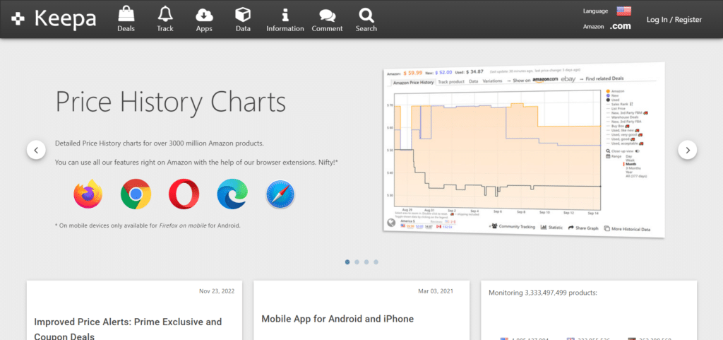Click the 'Nov 23, 2022' date
Screen dimensions: 723x340
point(217,291)
